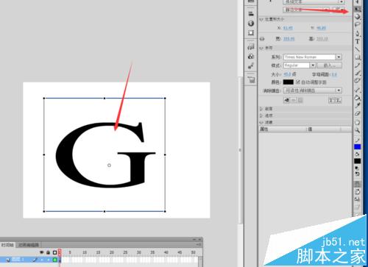Select the Deco tool
This screenshot has height=267, width=368.
(x=358, y=81)
